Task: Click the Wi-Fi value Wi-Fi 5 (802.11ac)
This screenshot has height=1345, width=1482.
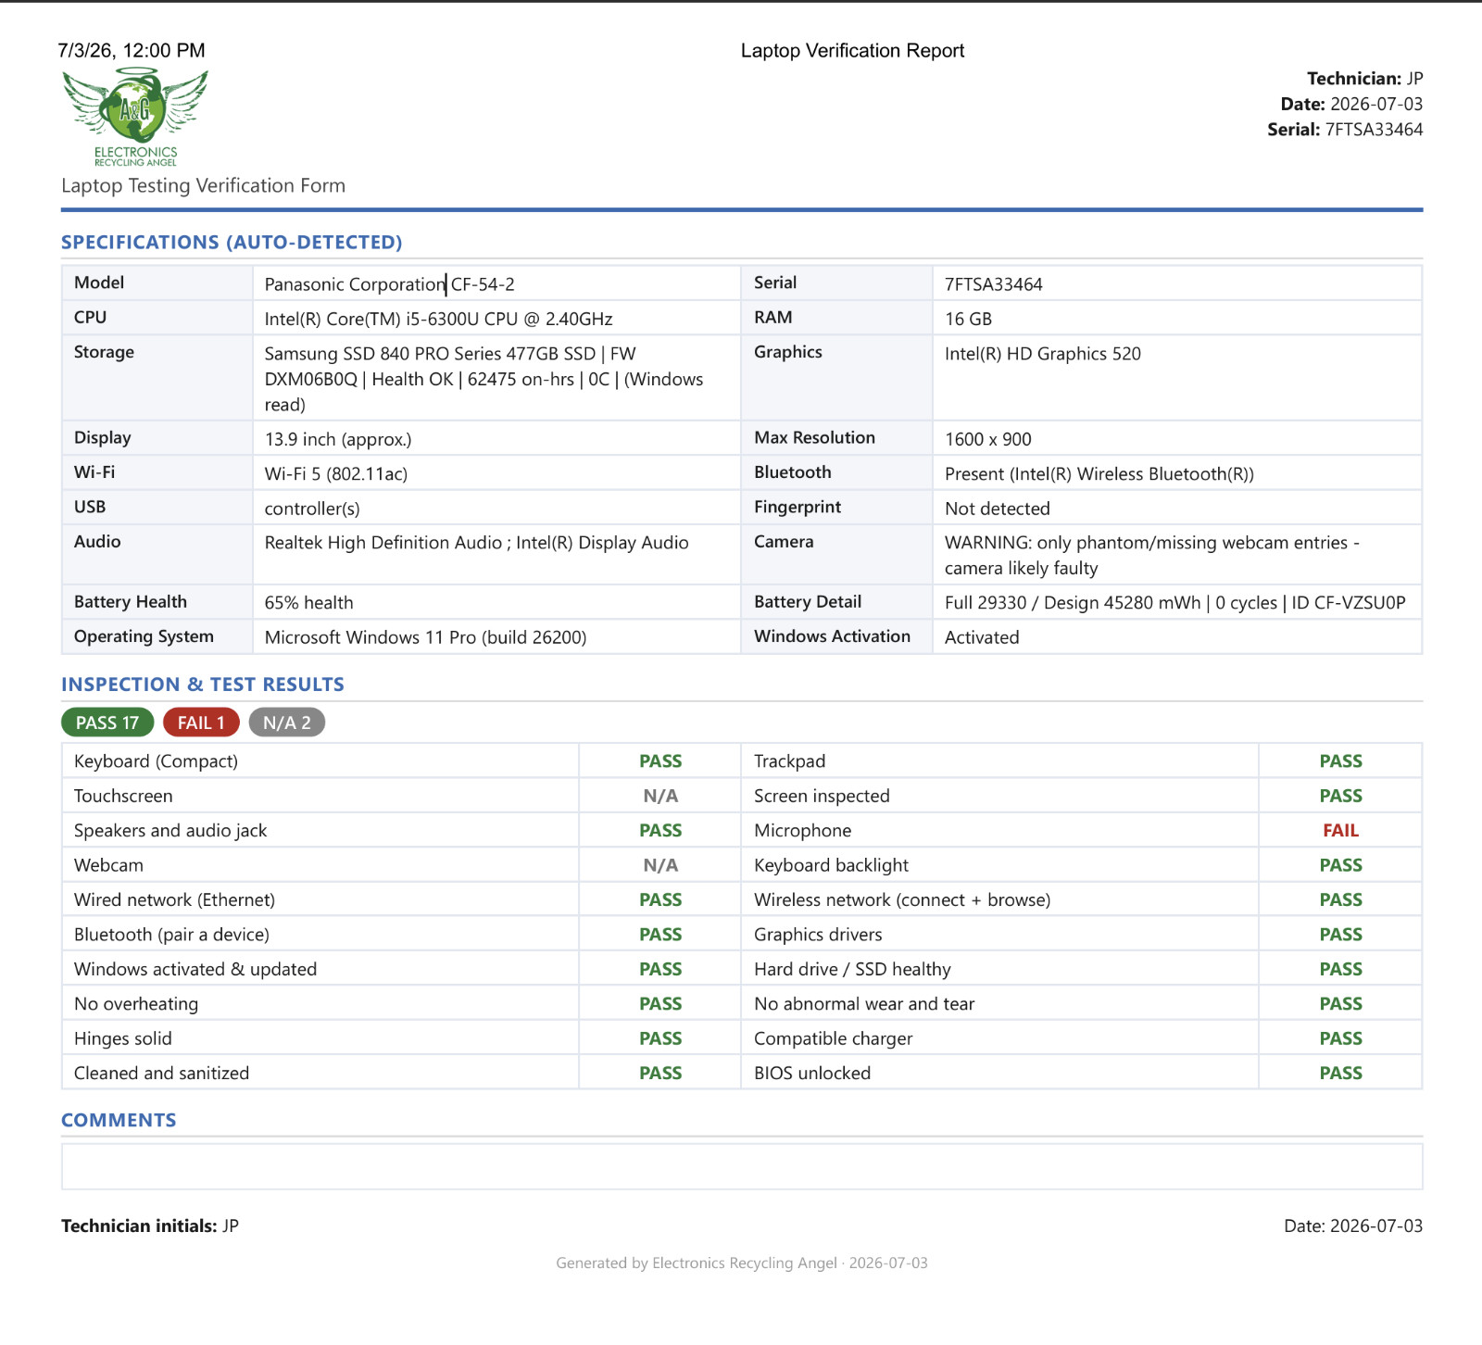Action: point(336,474)
